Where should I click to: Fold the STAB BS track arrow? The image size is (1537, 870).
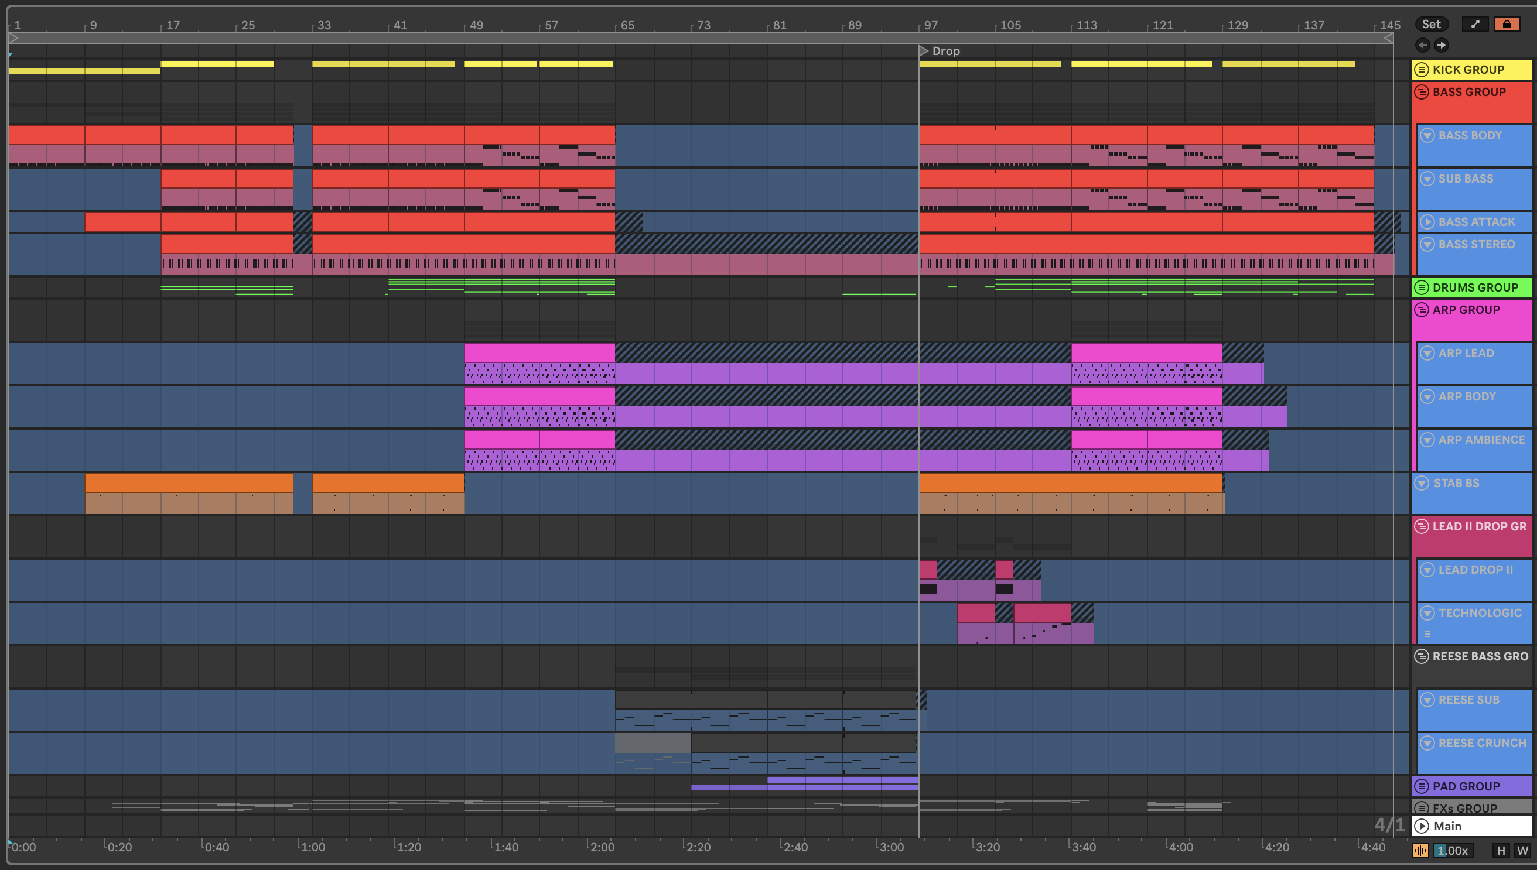point(1421,483)
